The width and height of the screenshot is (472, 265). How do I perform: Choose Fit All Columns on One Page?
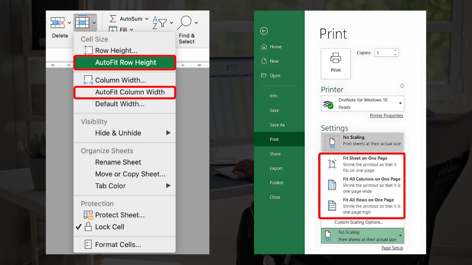click(x=362, y=185)
